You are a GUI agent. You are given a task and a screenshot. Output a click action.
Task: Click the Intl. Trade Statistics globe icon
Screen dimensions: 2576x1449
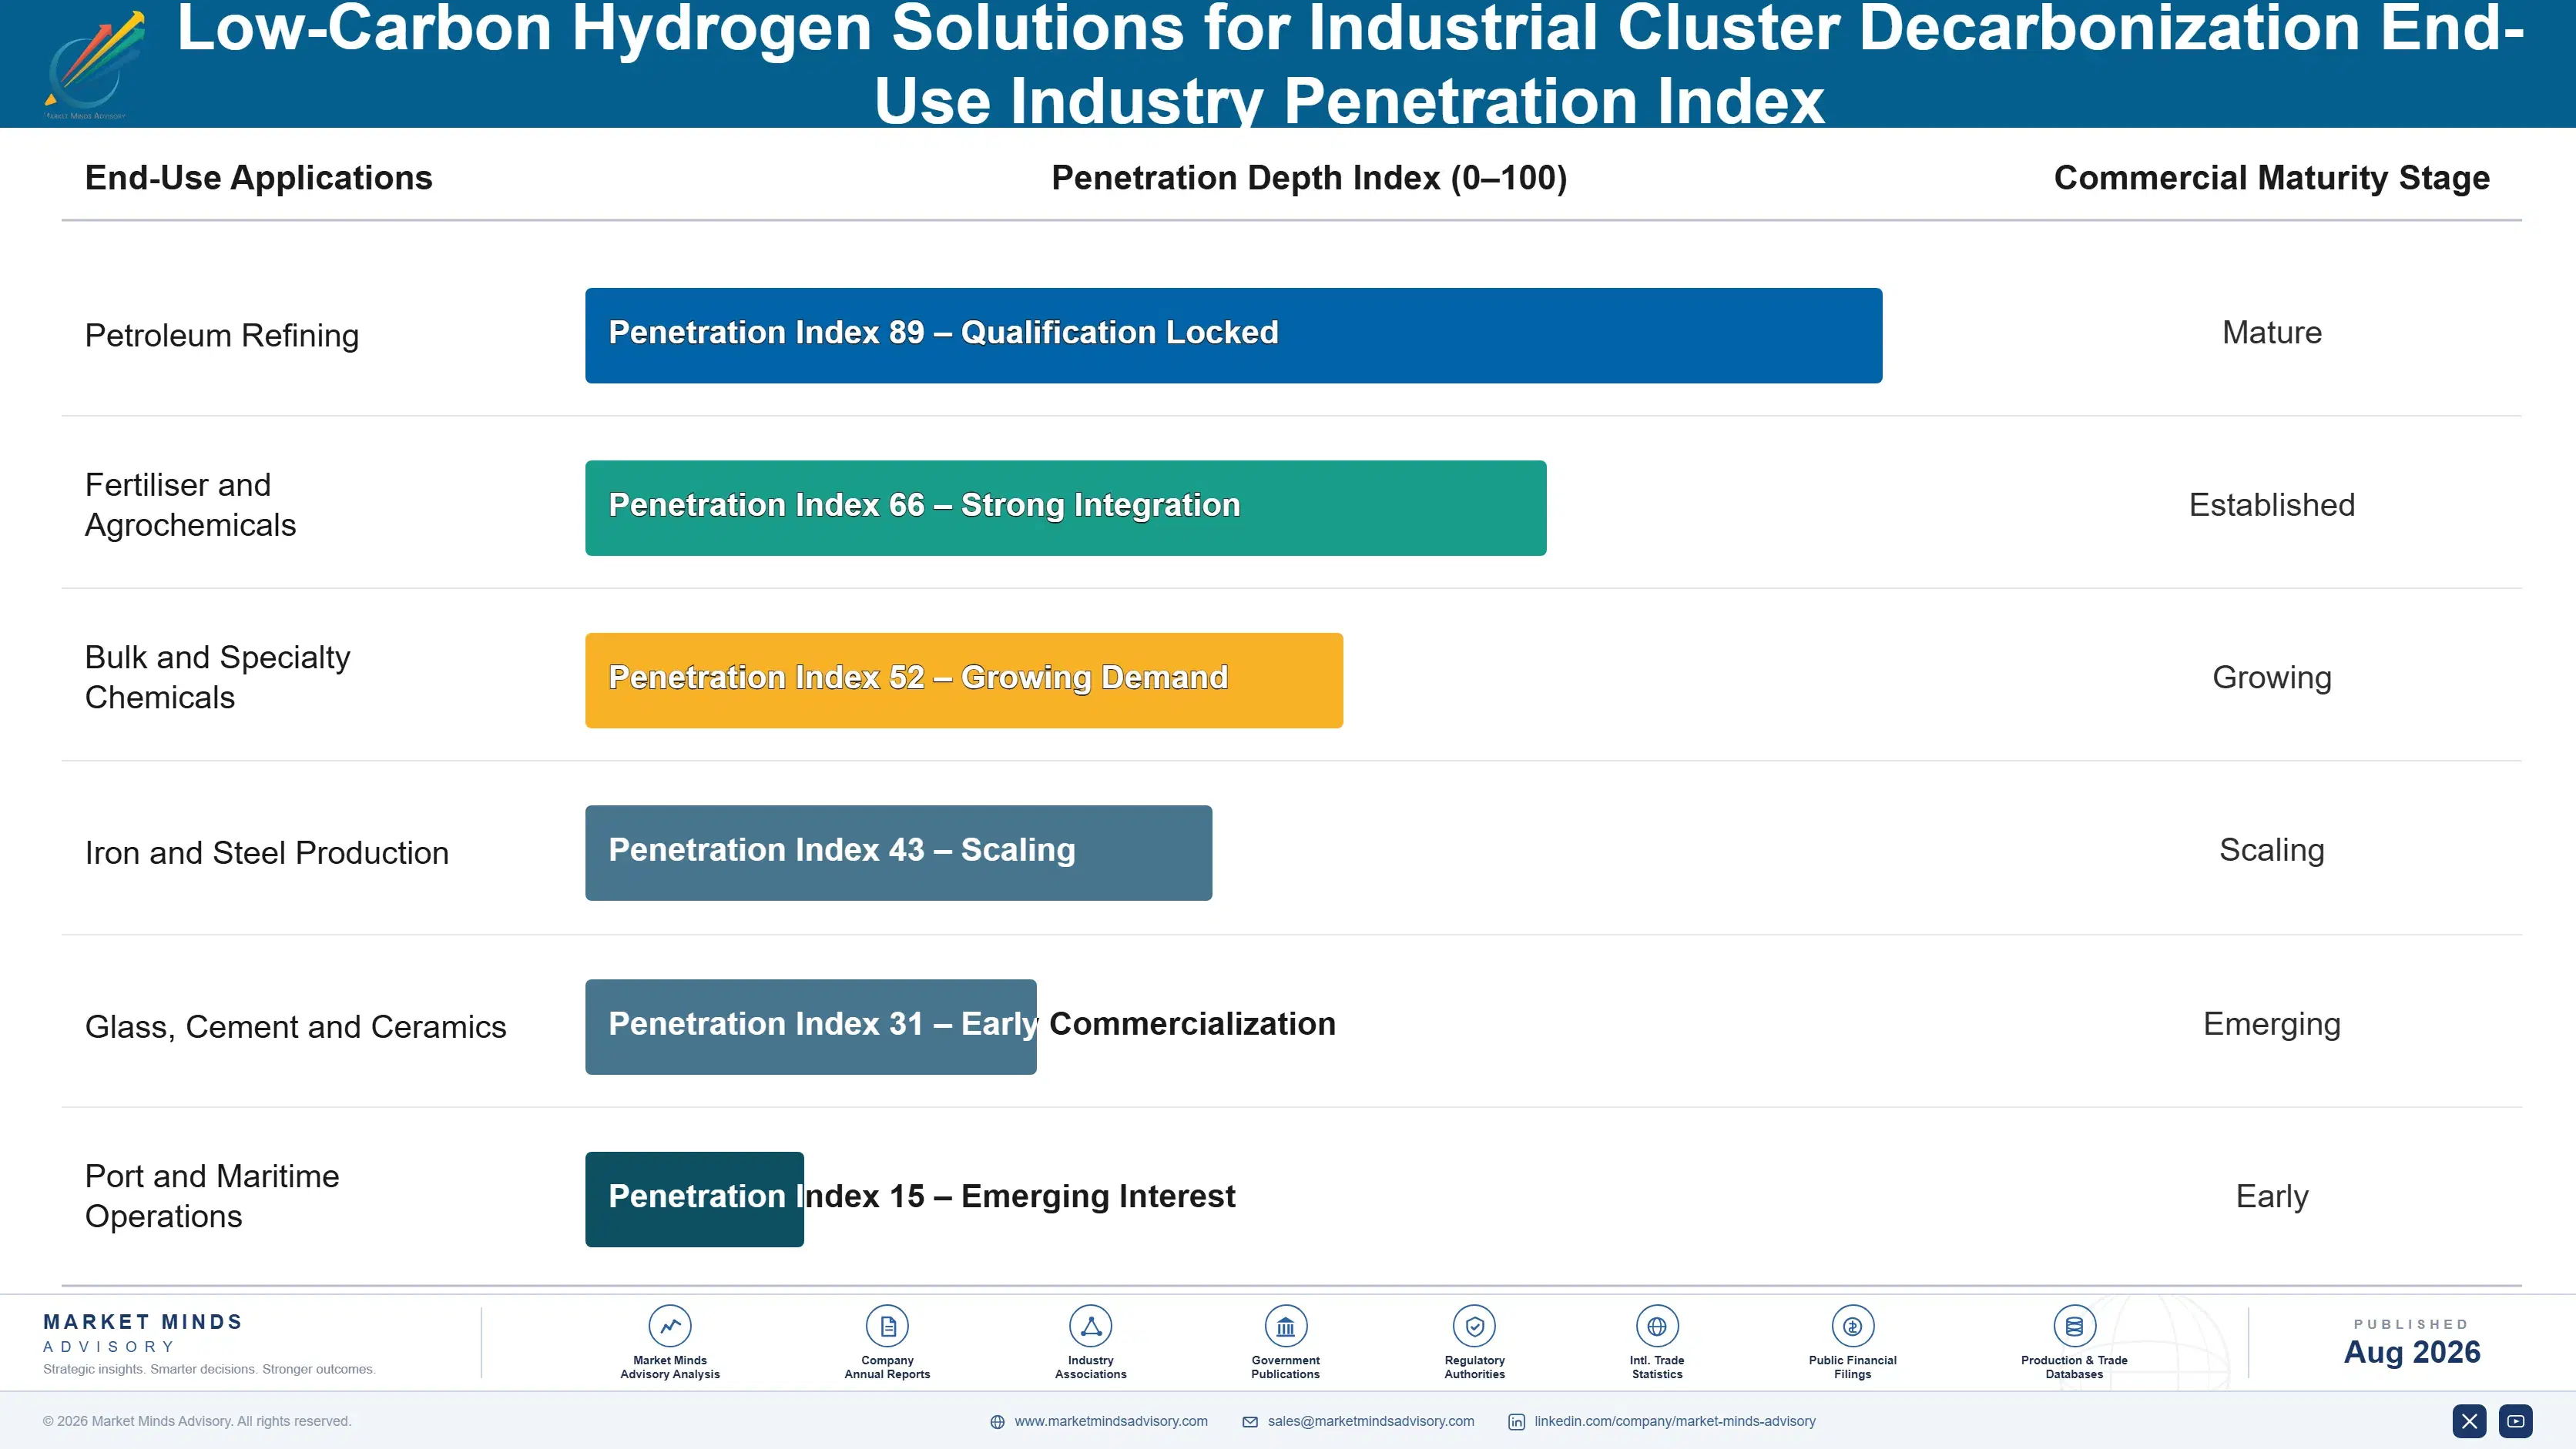(1657, 1326)
